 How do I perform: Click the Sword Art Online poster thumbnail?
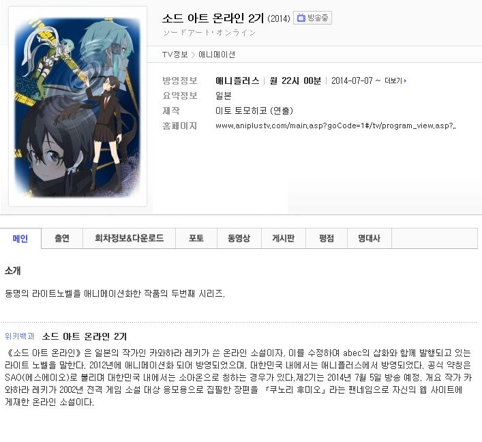pyautogui.click(x=78, y=106)
